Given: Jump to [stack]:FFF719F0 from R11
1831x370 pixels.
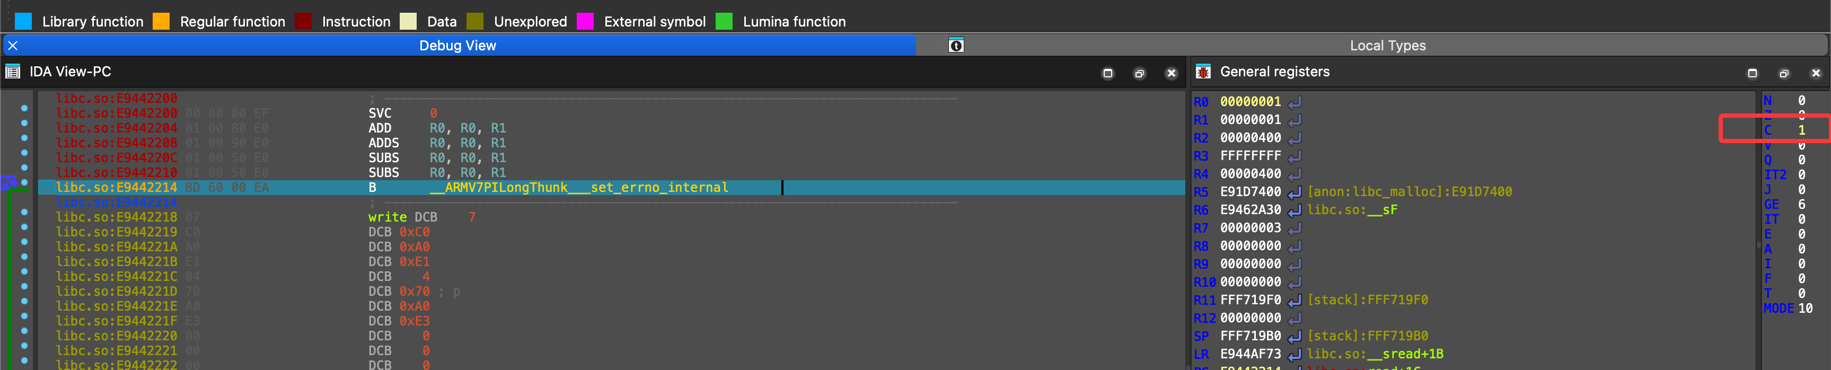Looking at the screenshot, I should tap(1367, 301).
